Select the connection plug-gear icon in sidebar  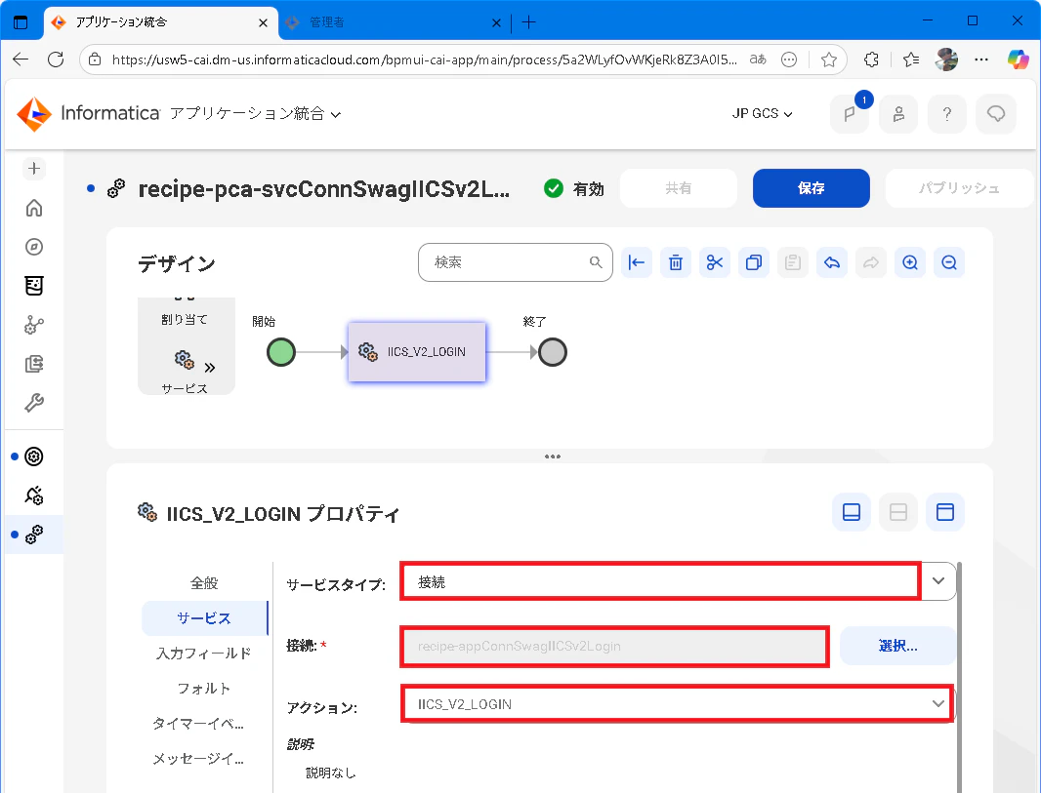pos(34,496)
